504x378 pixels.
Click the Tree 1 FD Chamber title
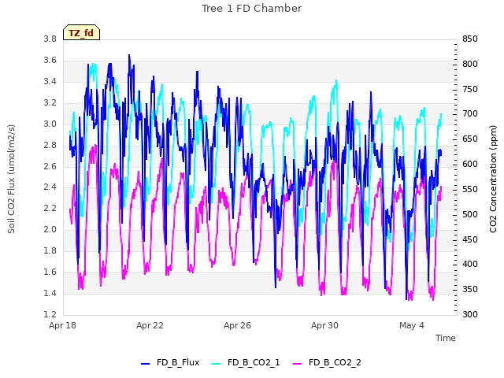252,9
